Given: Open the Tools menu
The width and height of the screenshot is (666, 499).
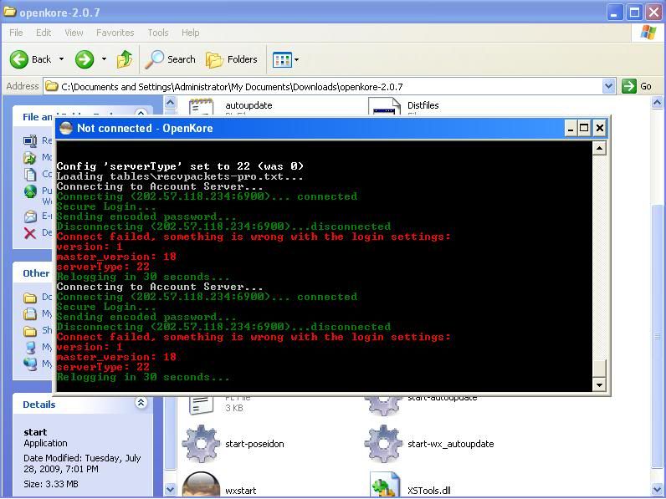Looking at the screenshot, I should [158, 33].
